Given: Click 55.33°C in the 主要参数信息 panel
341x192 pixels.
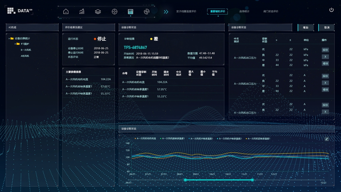Looking at the screenshot, I should tap(105, 94).
